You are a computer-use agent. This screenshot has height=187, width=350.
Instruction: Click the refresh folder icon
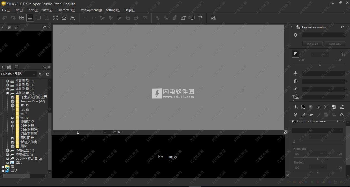click(47, 74)
